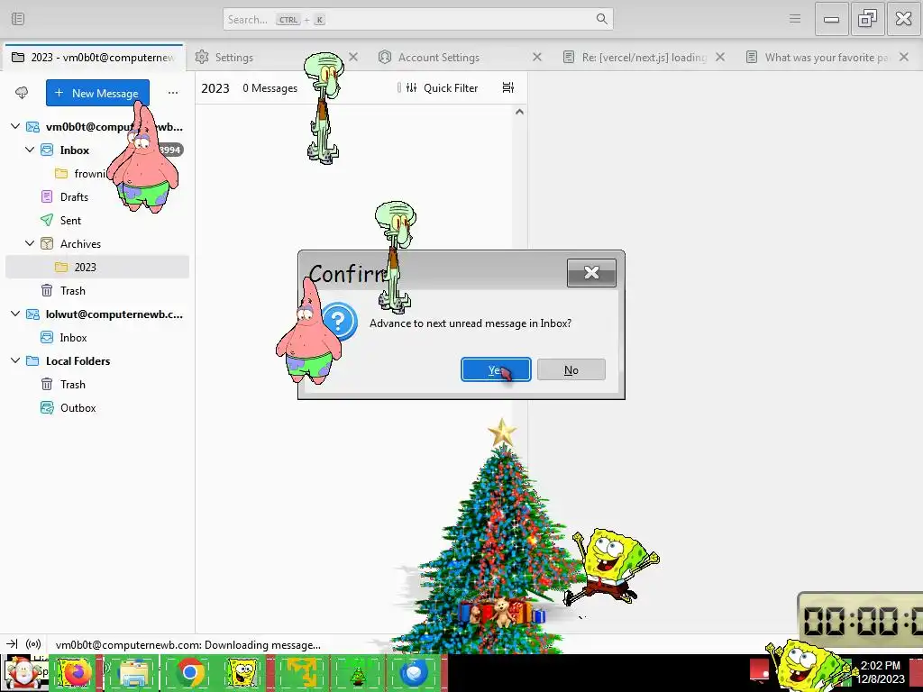Screen dimensions: 923x692
Task: Close the Re: [vercel/next.js] tab
Action: point(720,57)
